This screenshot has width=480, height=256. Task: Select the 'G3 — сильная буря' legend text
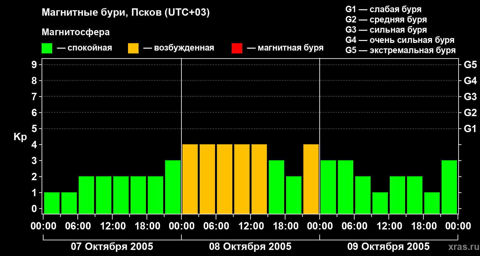tap(386, 30)
